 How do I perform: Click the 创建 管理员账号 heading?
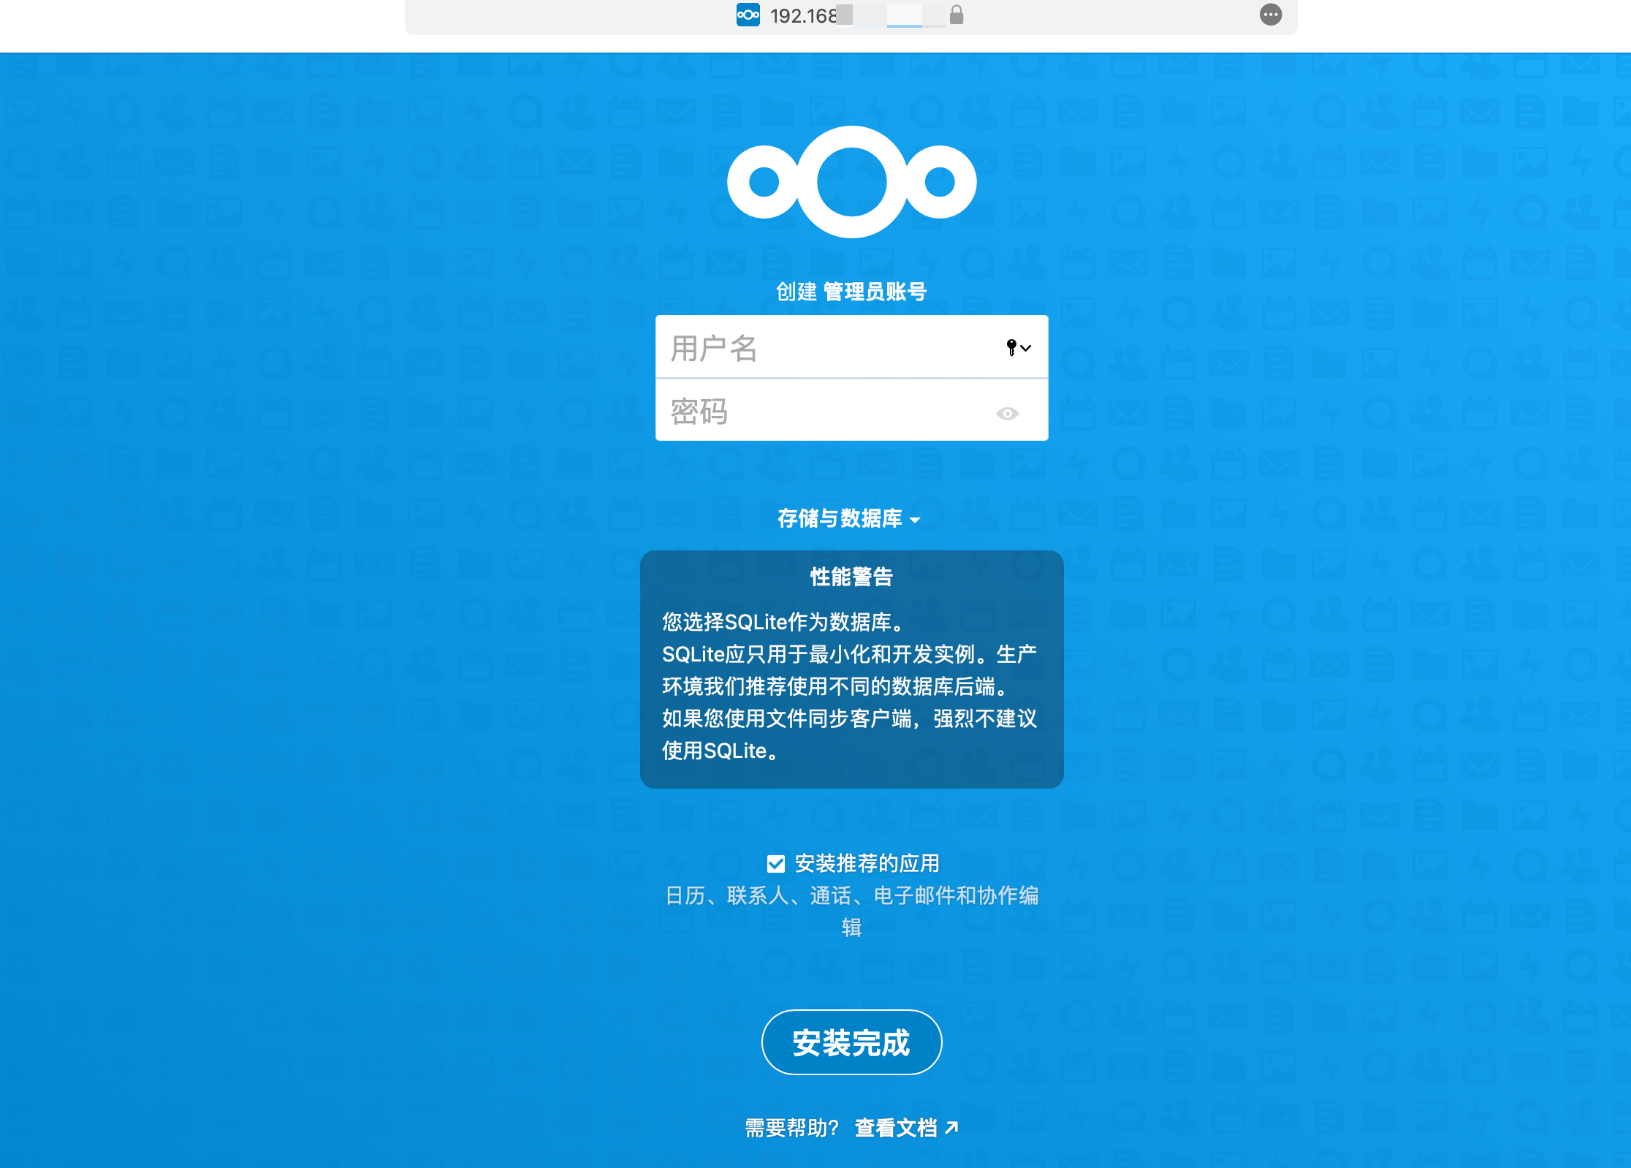click(851, 292)
